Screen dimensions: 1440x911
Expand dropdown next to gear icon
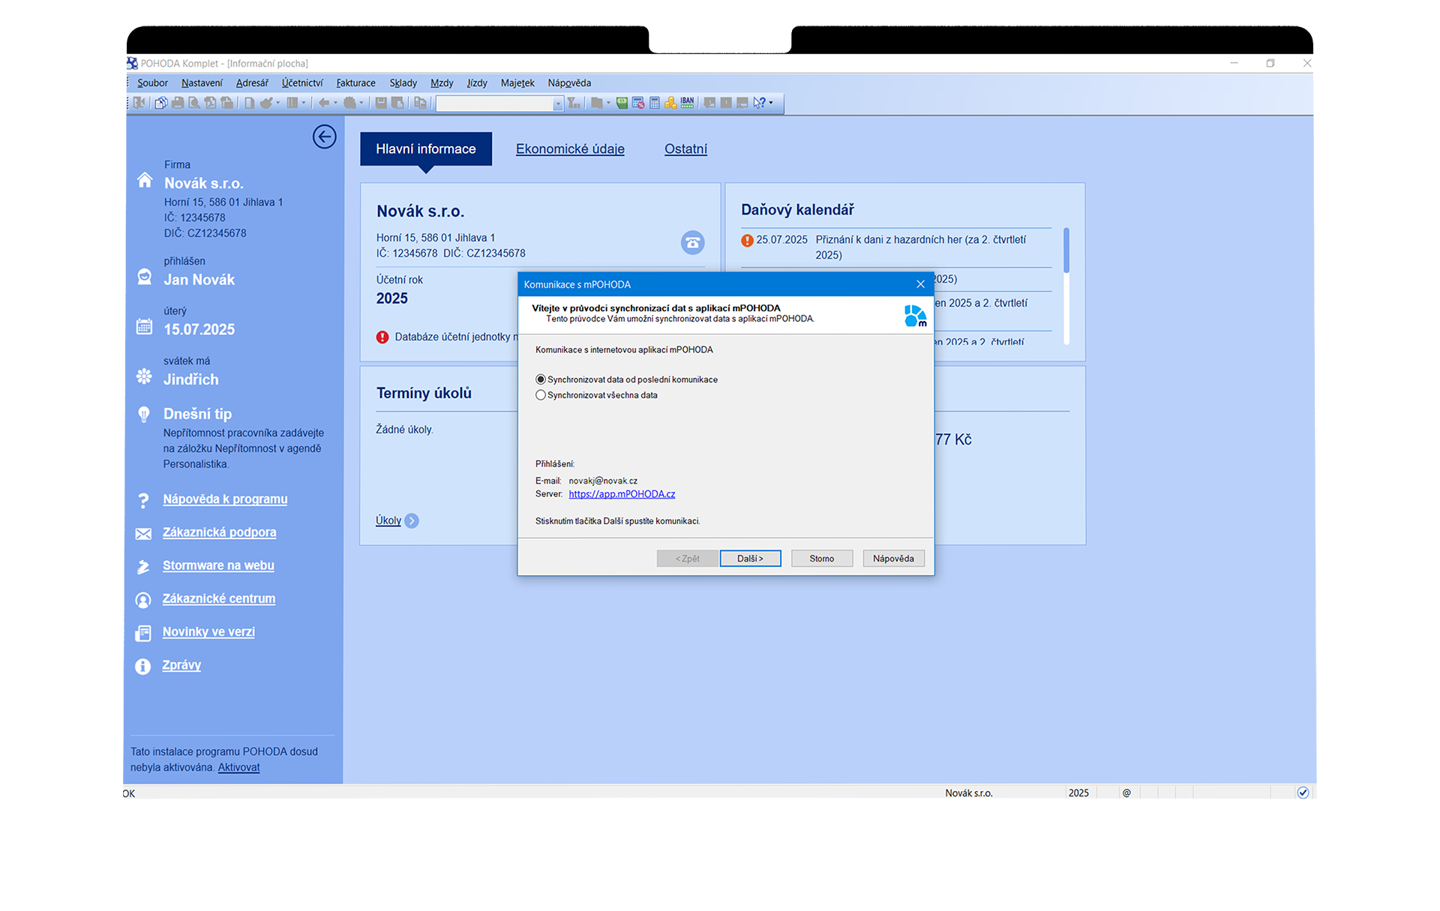[x=361, y=103]
